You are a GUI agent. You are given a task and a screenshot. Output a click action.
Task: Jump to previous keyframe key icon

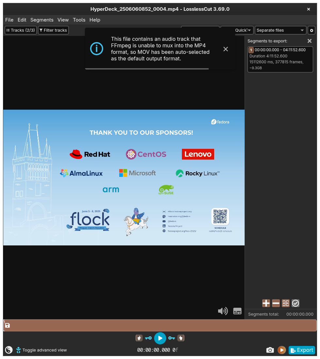149,338
